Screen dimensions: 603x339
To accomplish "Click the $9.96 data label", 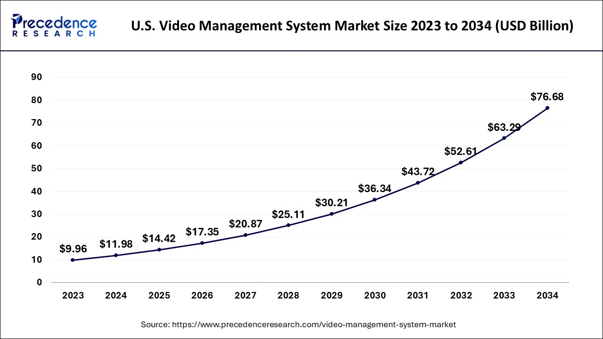I will [x=73, y=249].
